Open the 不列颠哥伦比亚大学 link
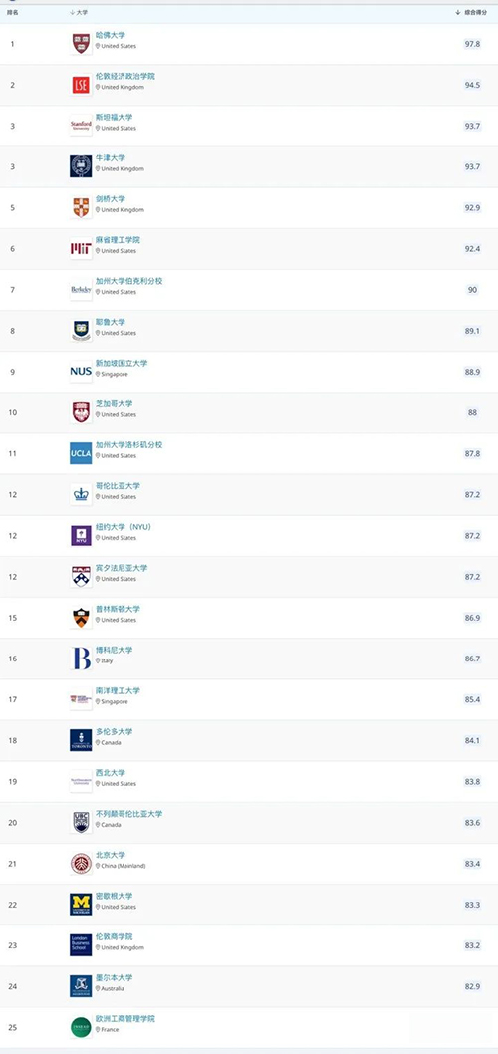This screenshot has width=498, height=1054. coord(129,814)
